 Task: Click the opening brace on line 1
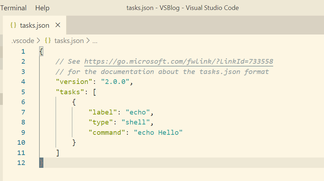(41, 52)
